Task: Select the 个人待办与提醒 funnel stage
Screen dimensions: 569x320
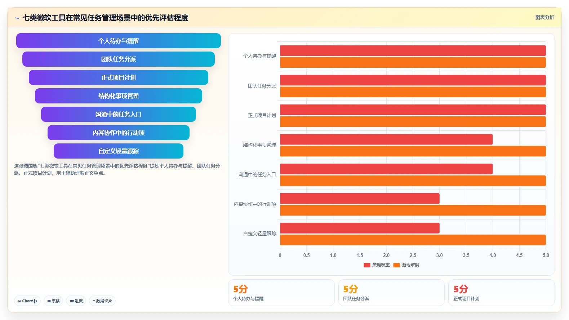Action: [119, 41]
